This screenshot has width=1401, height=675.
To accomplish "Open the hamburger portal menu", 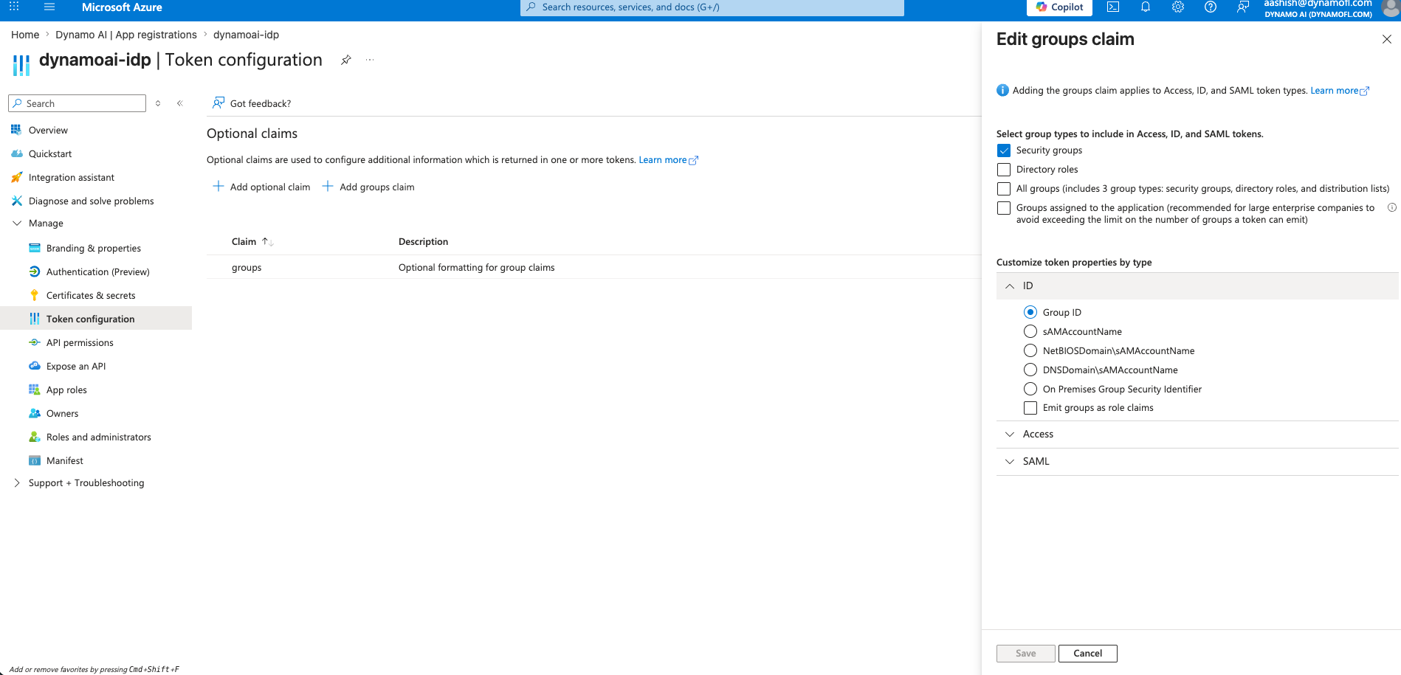I will 49,7.
